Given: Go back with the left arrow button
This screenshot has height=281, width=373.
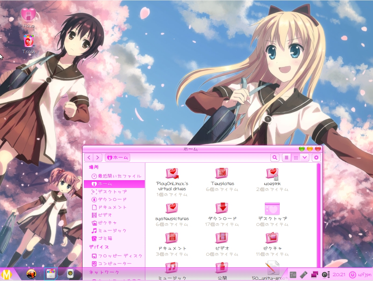Looking at the screenshot, I should tap(89, 158).
